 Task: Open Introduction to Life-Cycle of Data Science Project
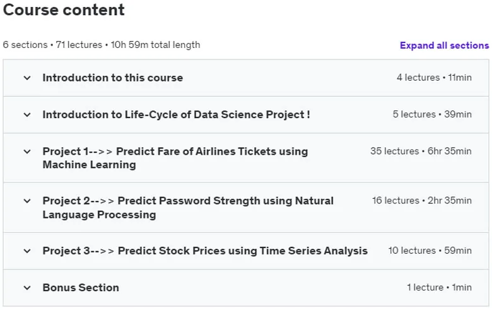point(177,115)
